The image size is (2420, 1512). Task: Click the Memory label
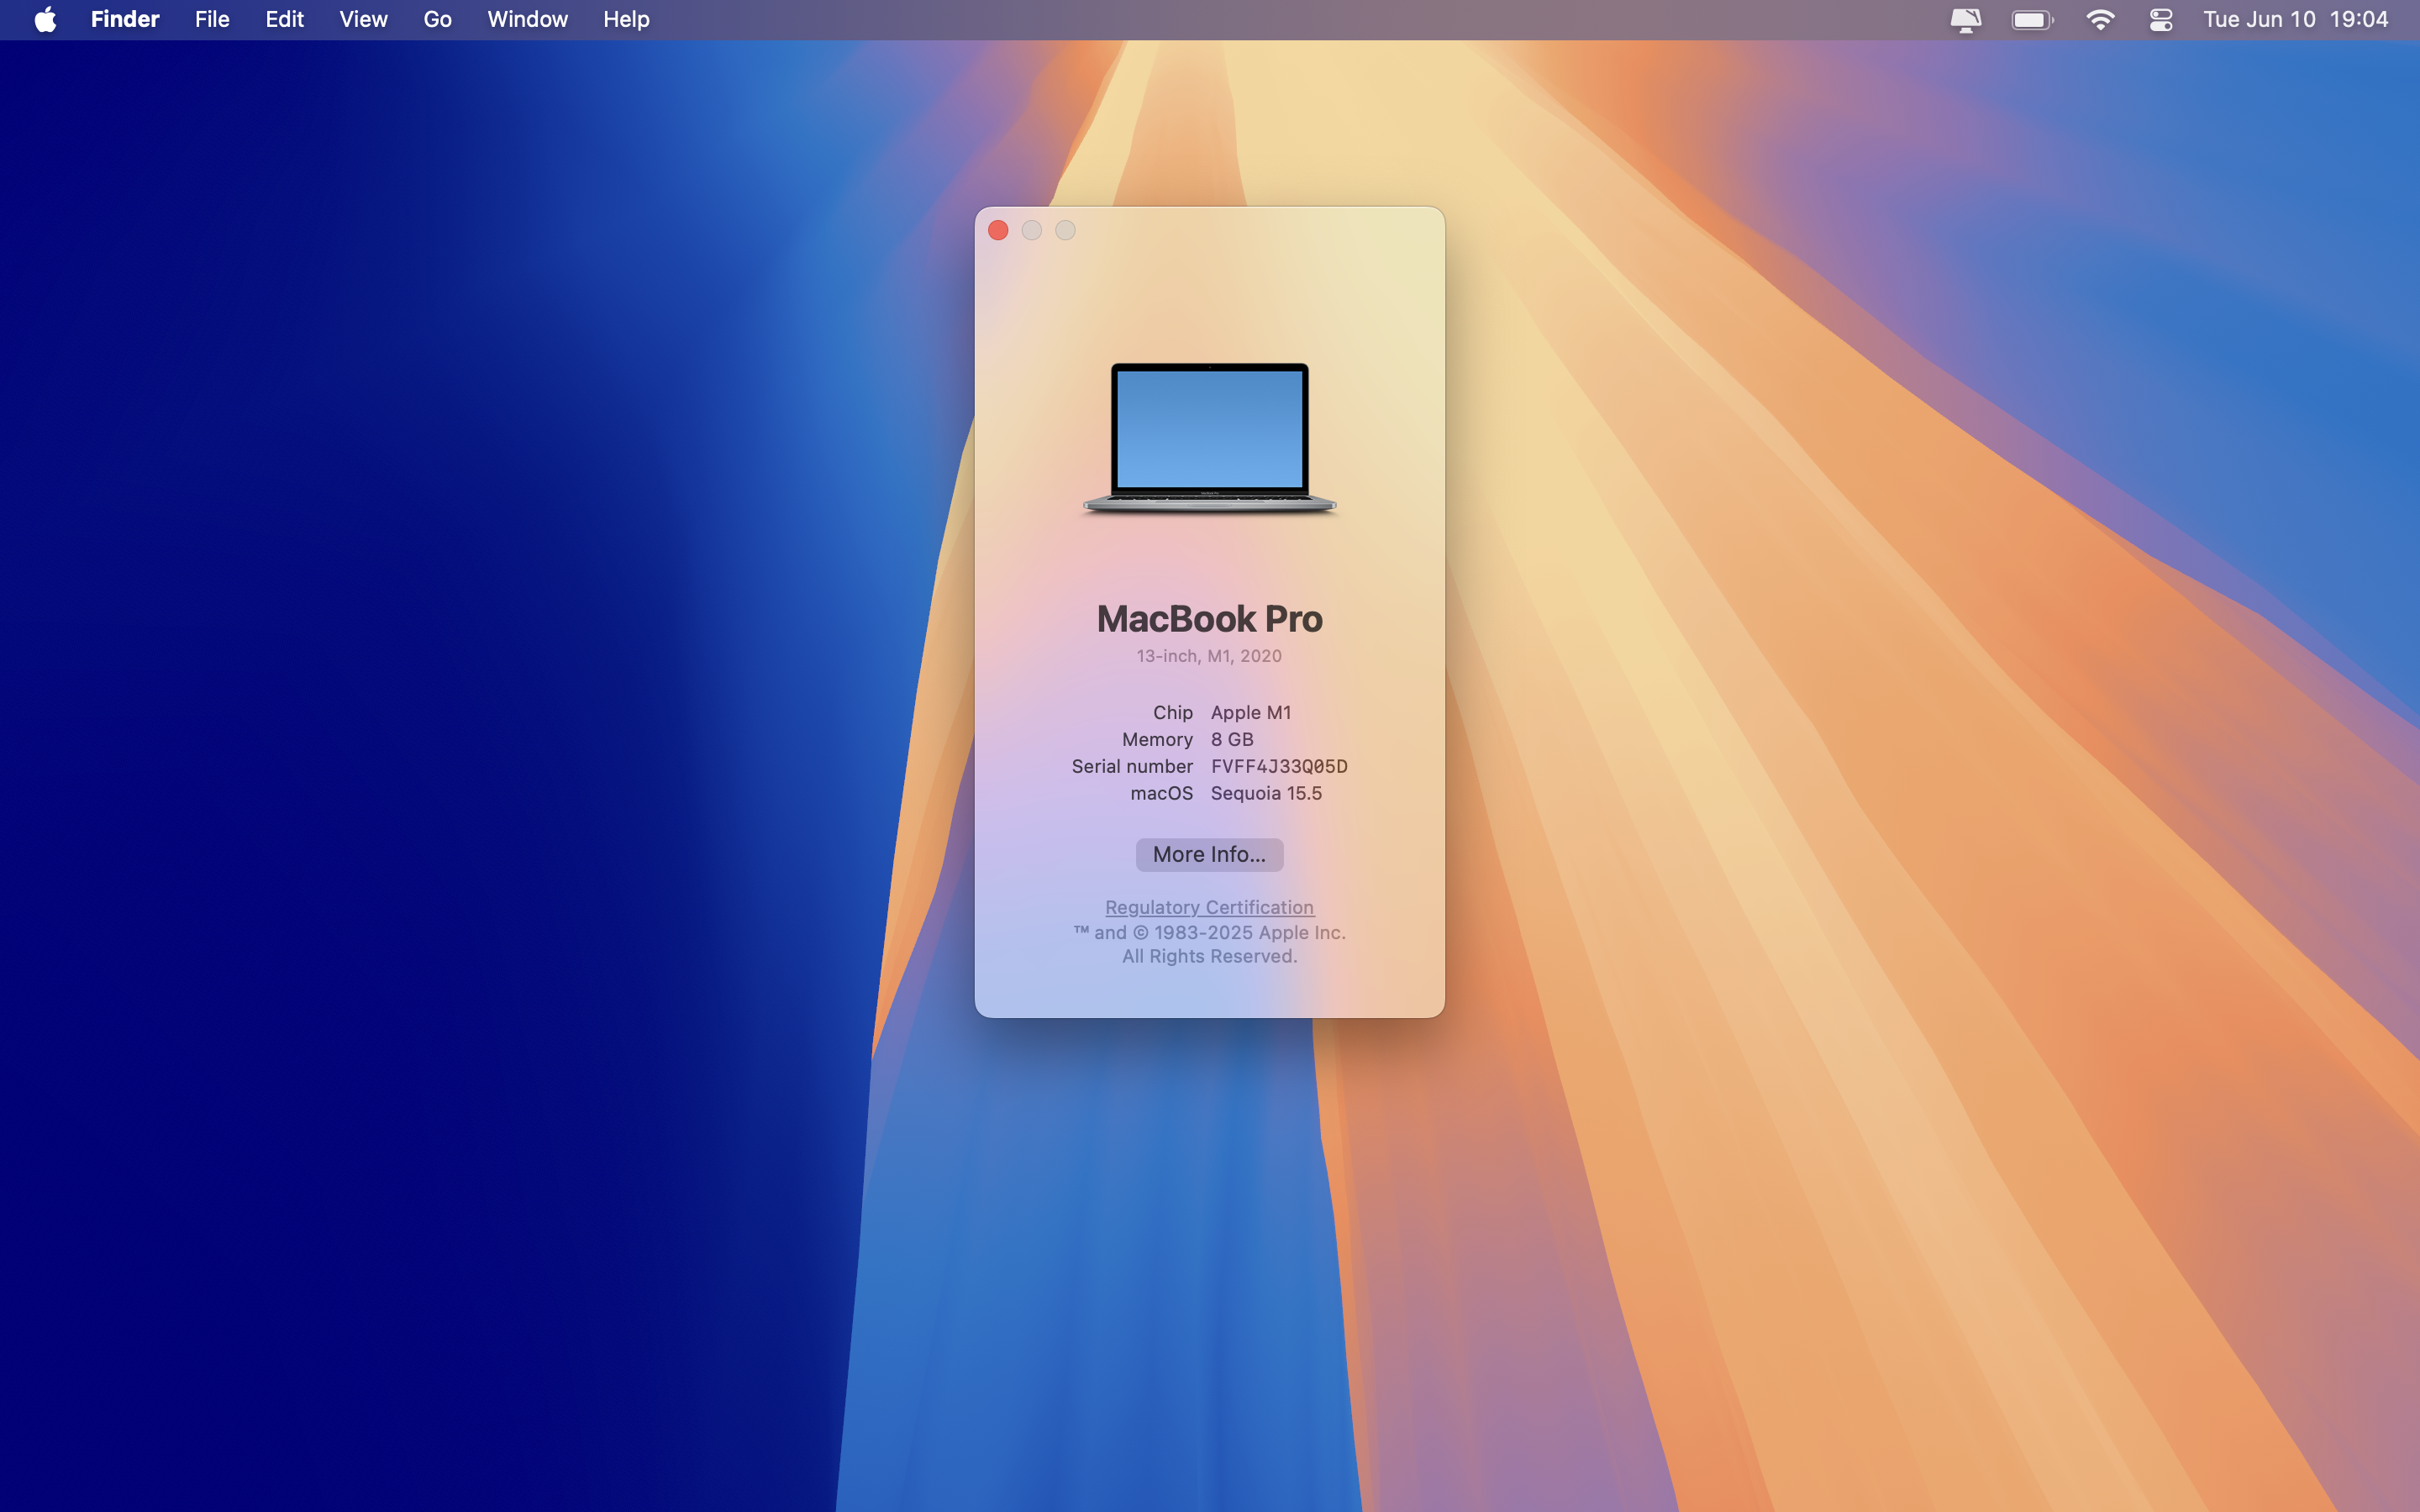point(1157,739)
